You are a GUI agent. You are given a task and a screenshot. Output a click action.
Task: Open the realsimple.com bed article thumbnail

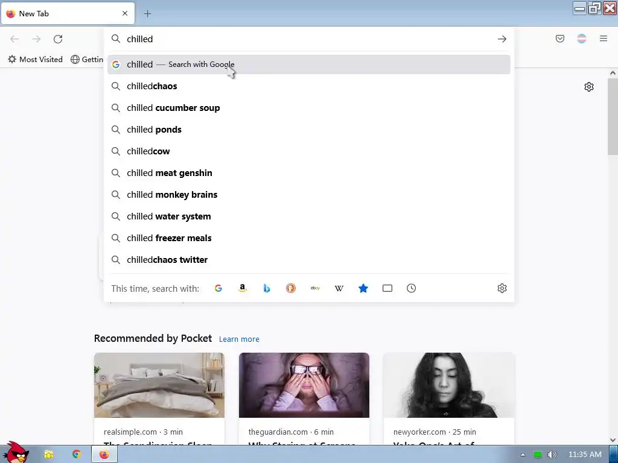pos(159,385)
